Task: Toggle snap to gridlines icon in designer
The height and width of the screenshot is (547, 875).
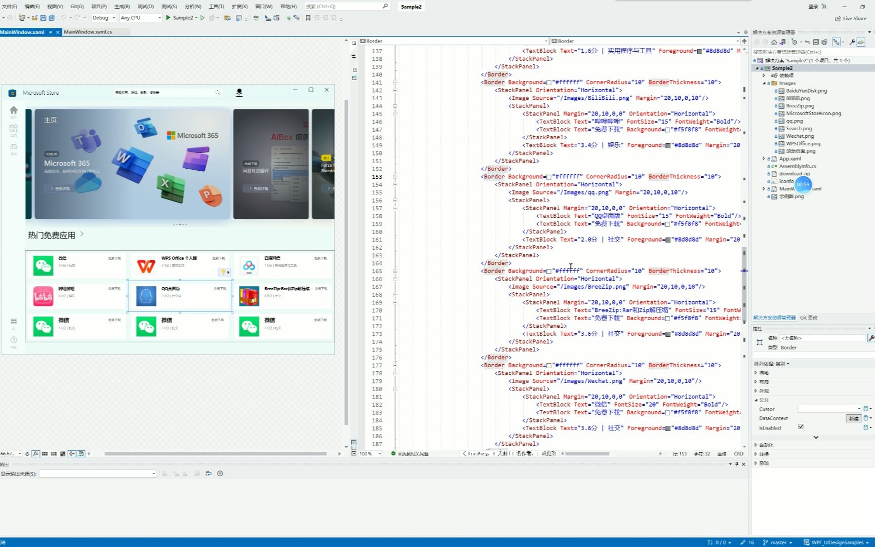Action: pos(54,454)
